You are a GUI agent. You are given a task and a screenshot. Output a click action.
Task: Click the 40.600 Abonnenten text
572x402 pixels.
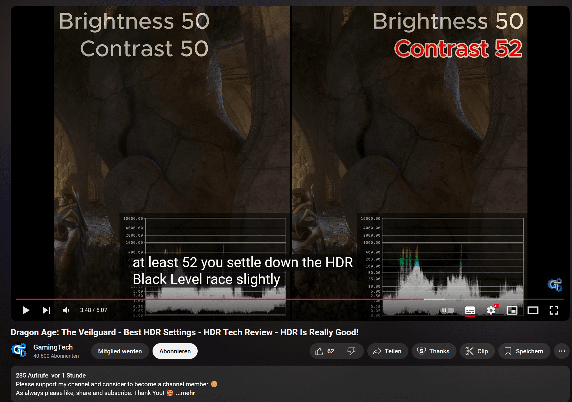56,356
